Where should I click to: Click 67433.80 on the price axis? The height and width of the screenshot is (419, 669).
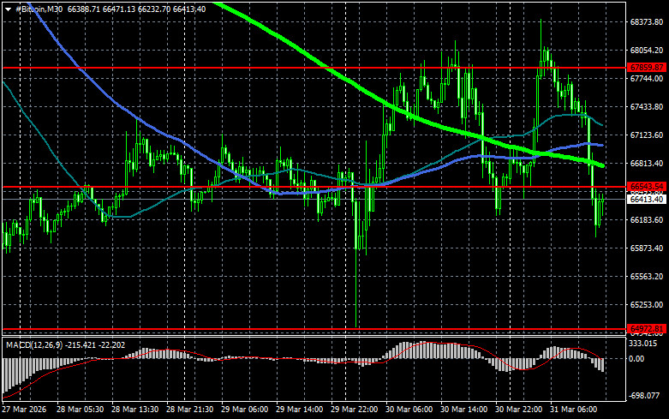tap(647, 106)
